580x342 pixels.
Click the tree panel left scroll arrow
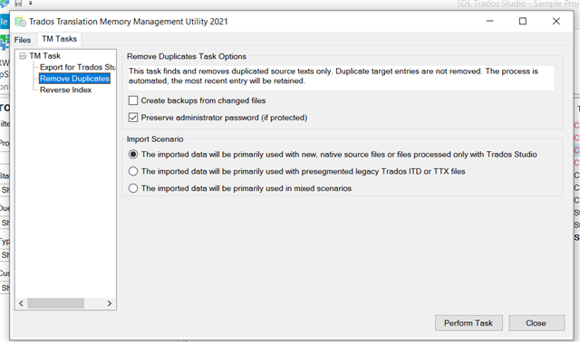point(21,303)
